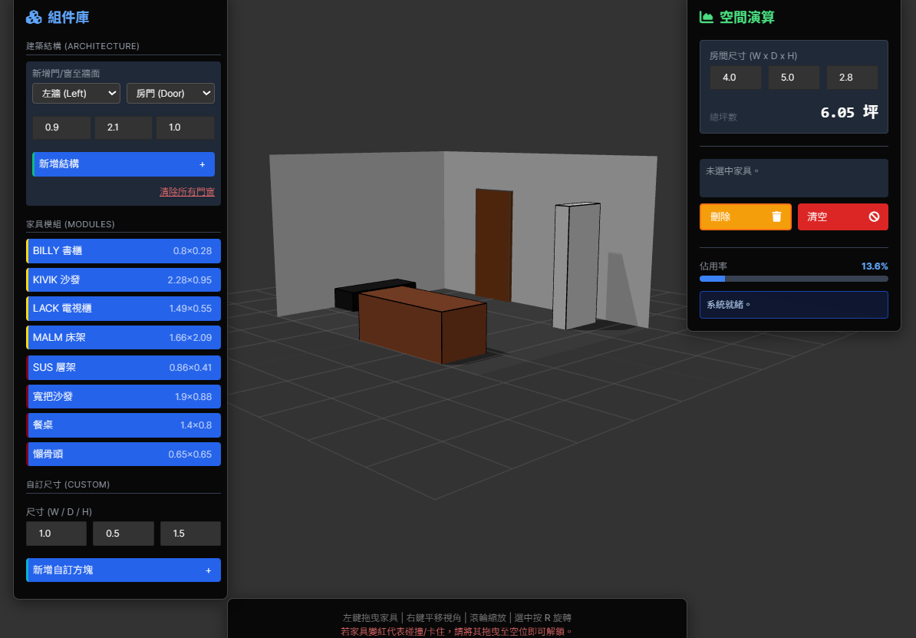Select the brown table in 3D view
Image resolution: width=916 pixels, height=638 pixels.
pyautogui.click(x=422, y=322)
